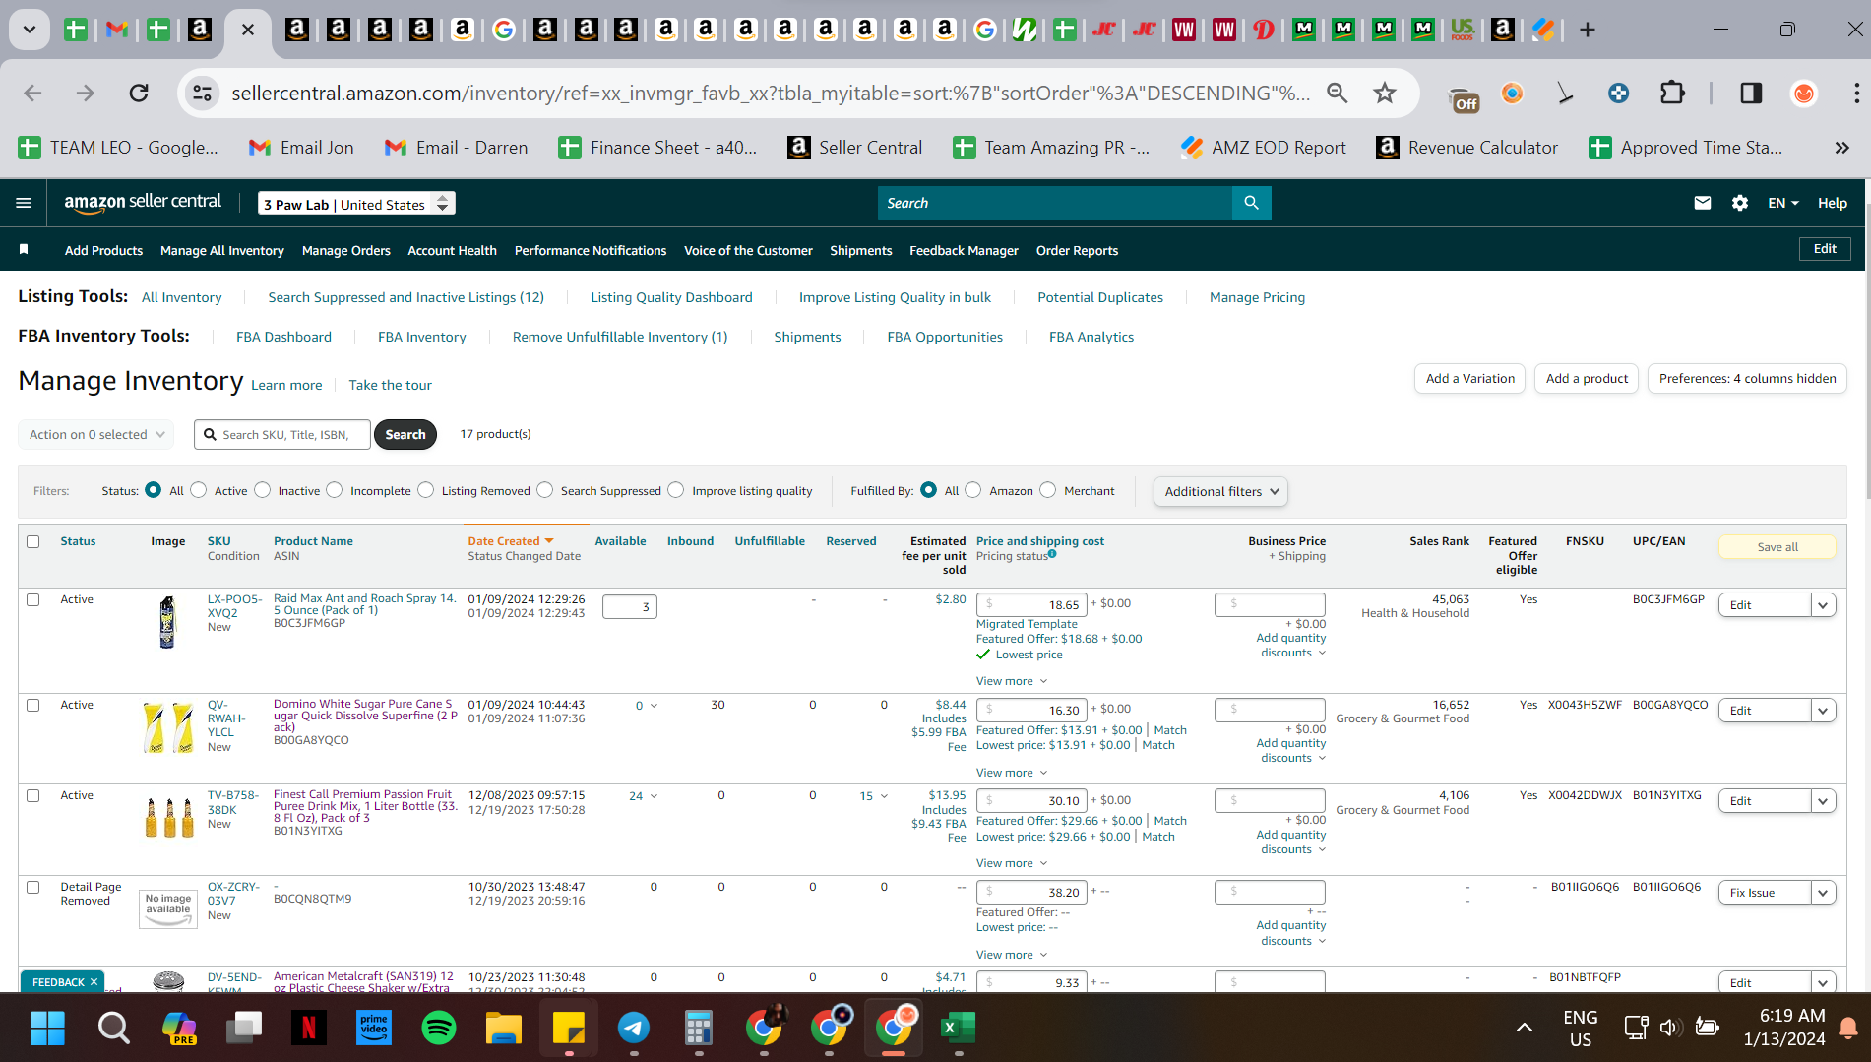The image size is (1871, 1062).
Task: Open Preferences: 4 columns hidden
Action: [1747, 378]
